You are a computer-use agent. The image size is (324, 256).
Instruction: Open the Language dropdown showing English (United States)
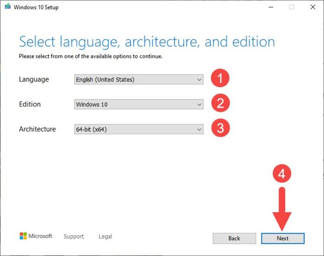click(139, 79)
